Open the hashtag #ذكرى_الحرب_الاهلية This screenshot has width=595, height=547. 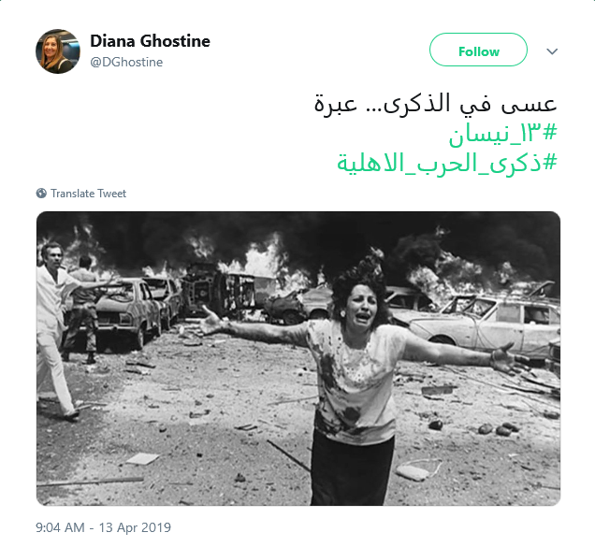pyautogui.click(x=447, y=163)
